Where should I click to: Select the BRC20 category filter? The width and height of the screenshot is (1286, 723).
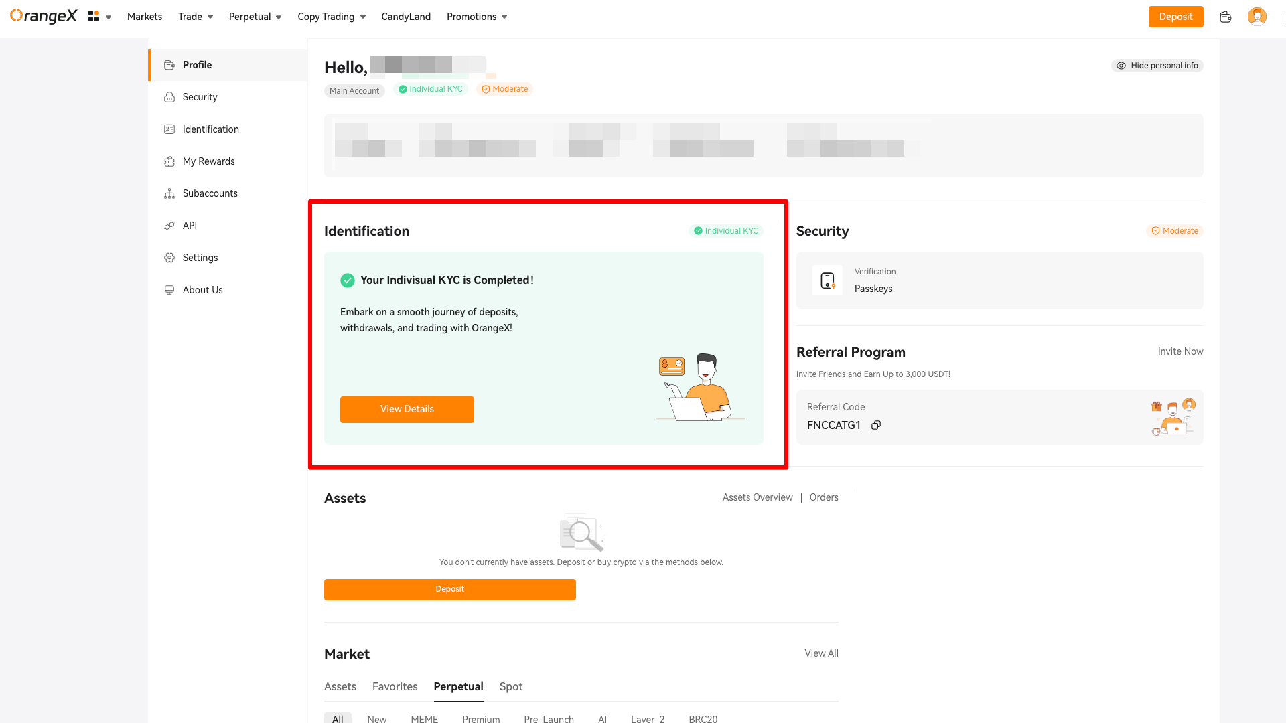click(x=703, y=718)
